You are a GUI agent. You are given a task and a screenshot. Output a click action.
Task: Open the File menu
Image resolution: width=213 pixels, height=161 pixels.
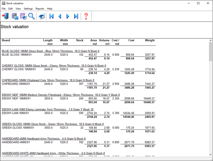point(4,9)
